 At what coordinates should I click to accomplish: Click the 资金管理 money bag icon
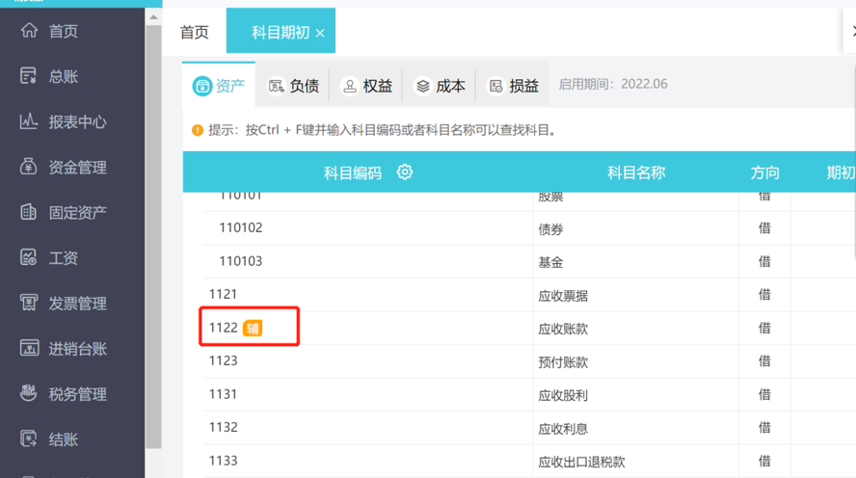tap(29, 168)
